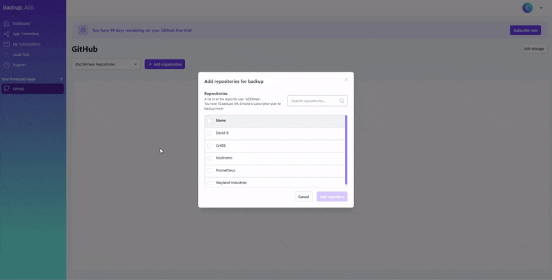The height and width of the screenshot is (280, 552).
Task: Click the GitHub icon under Protected Apps
Action: point(6,89)
